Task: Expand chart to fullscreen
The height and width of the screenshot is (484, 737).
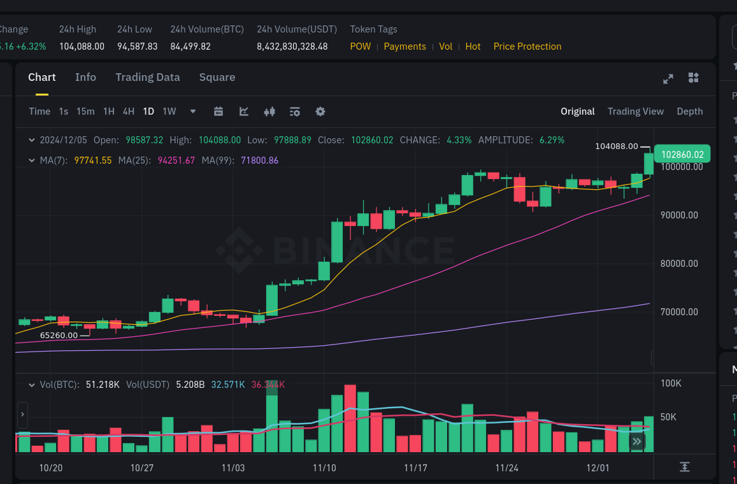Action: (x=668, y=78)
